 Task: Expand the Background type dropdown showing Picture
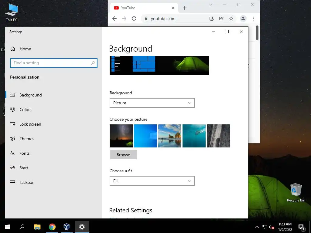pyautogui.click(x=152, y=103)
